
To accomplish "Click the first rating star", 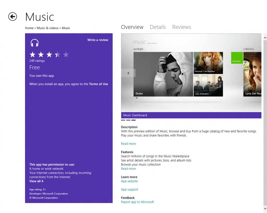I will pyautogui.click(x=33, y=55).
